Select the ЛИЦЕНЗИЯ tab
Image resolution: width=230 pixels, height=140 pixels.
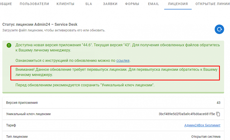[178, 4]
